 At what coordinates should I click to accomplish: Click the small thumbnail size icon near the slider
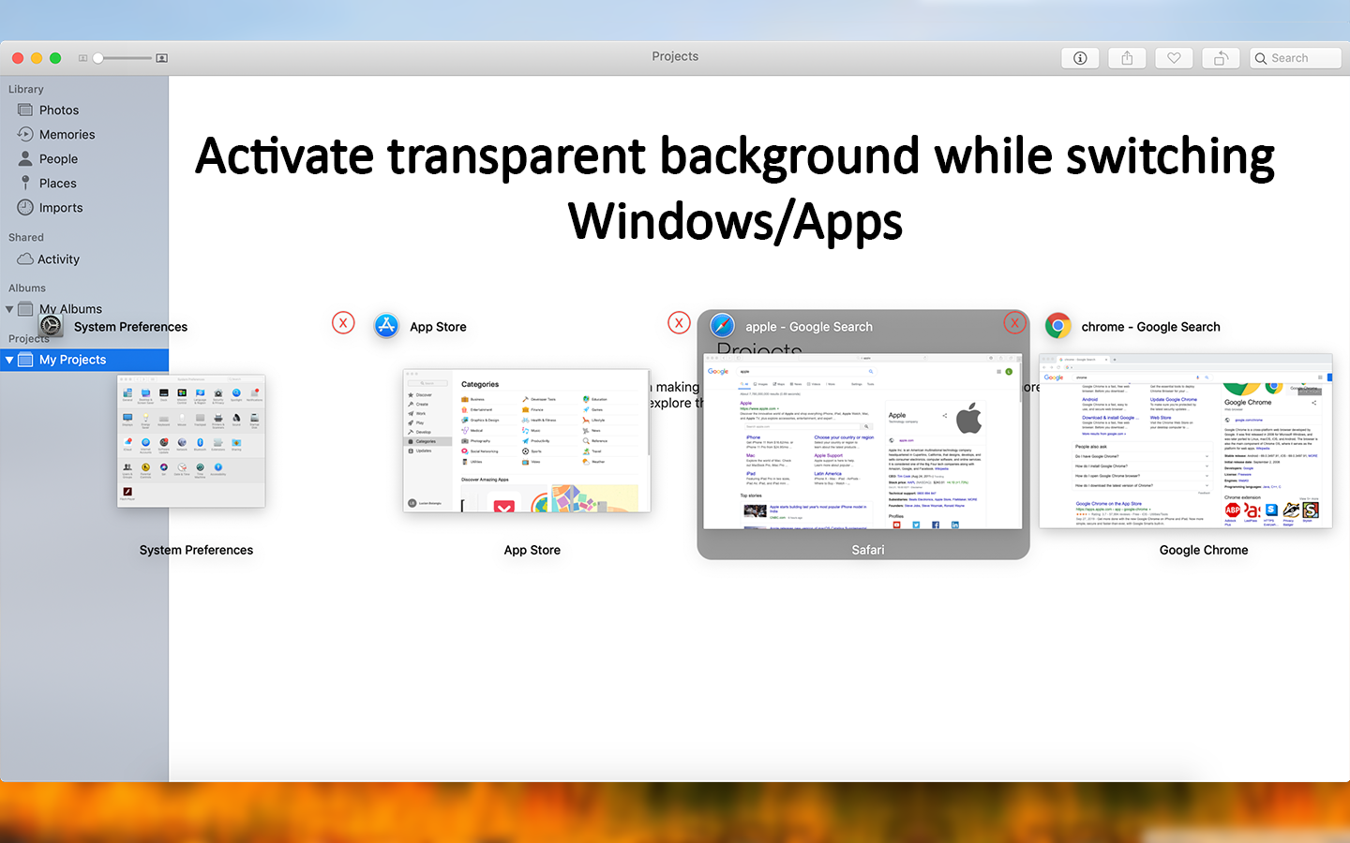pos(83,57)
